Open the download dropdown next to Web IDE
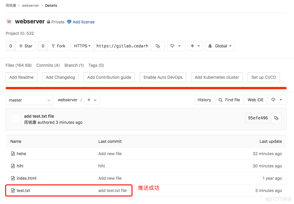Viewport: 294px width, 204px height. pos(277,100)
